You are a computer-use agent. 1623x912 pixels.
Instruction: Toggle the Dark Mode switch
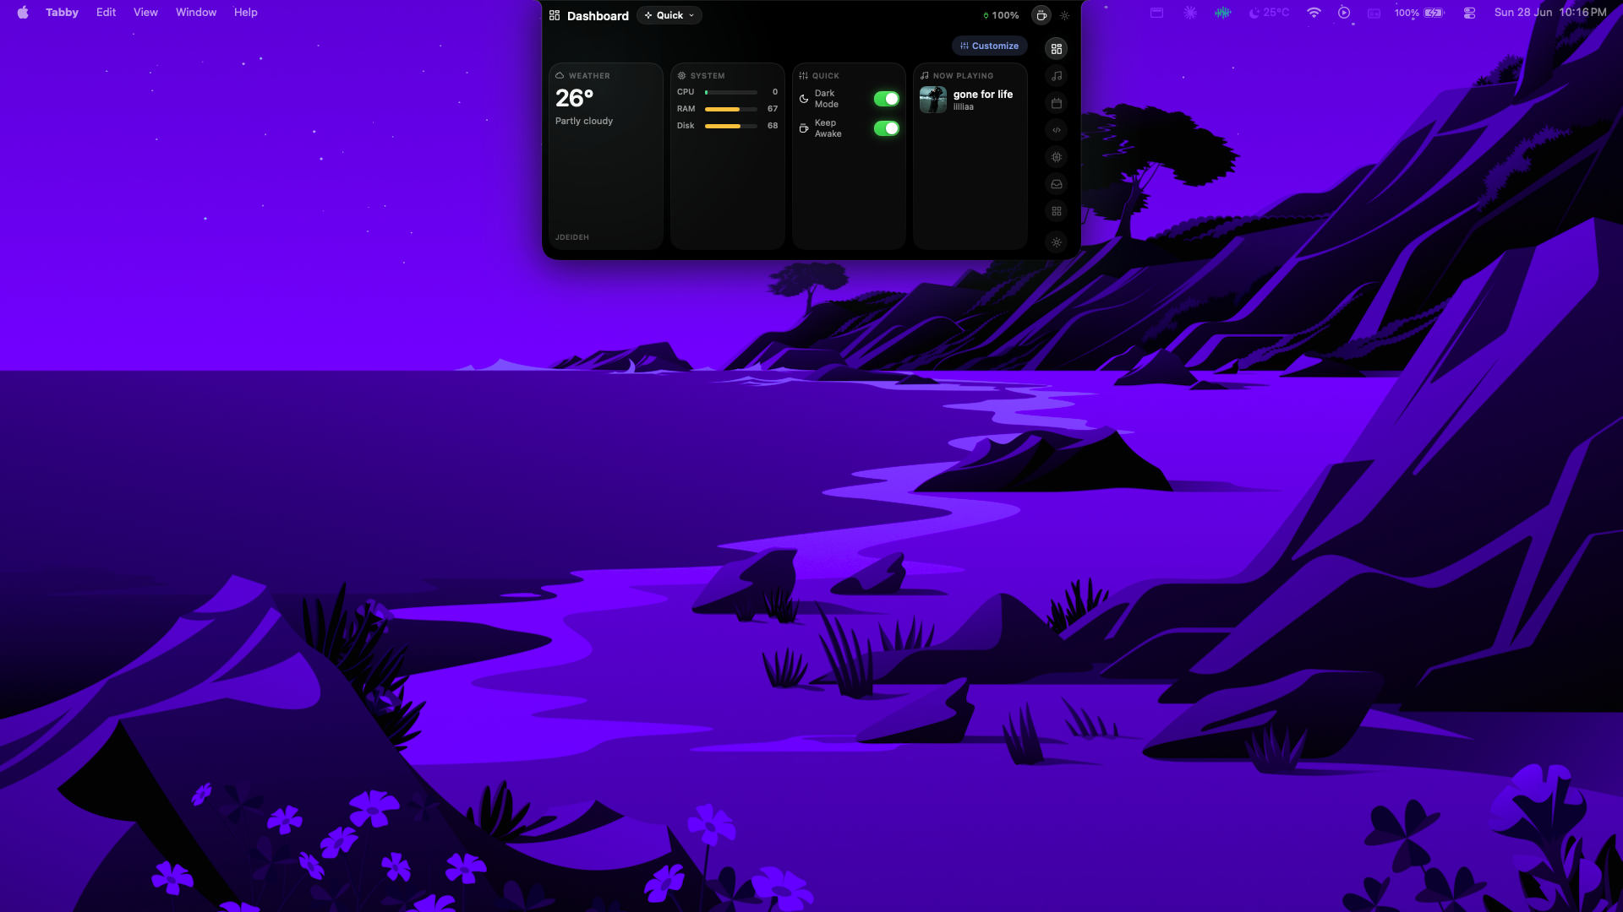pyautogui.click(x=886, y=99)
